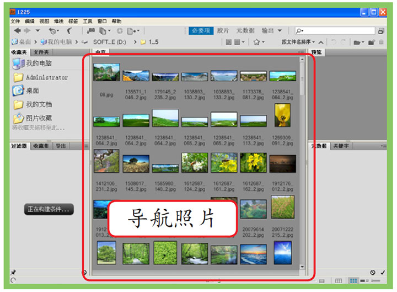Image resolution: width=397 pixels, height=292 pixels.
Task: Switch to thumbnail grid view at bottom right
Action: click(x=353, y=282)
